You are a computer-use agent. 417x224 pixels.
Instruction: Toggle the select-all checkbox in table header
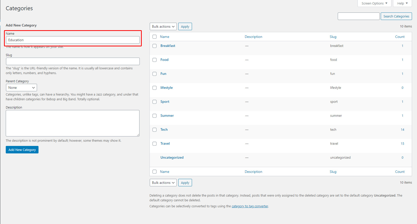[x=154, y=37]
